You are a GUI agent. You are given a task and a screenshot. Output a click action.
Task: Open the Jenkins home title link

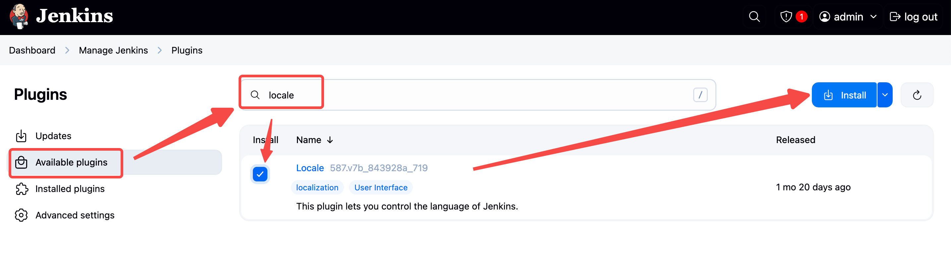pos(75,16)
